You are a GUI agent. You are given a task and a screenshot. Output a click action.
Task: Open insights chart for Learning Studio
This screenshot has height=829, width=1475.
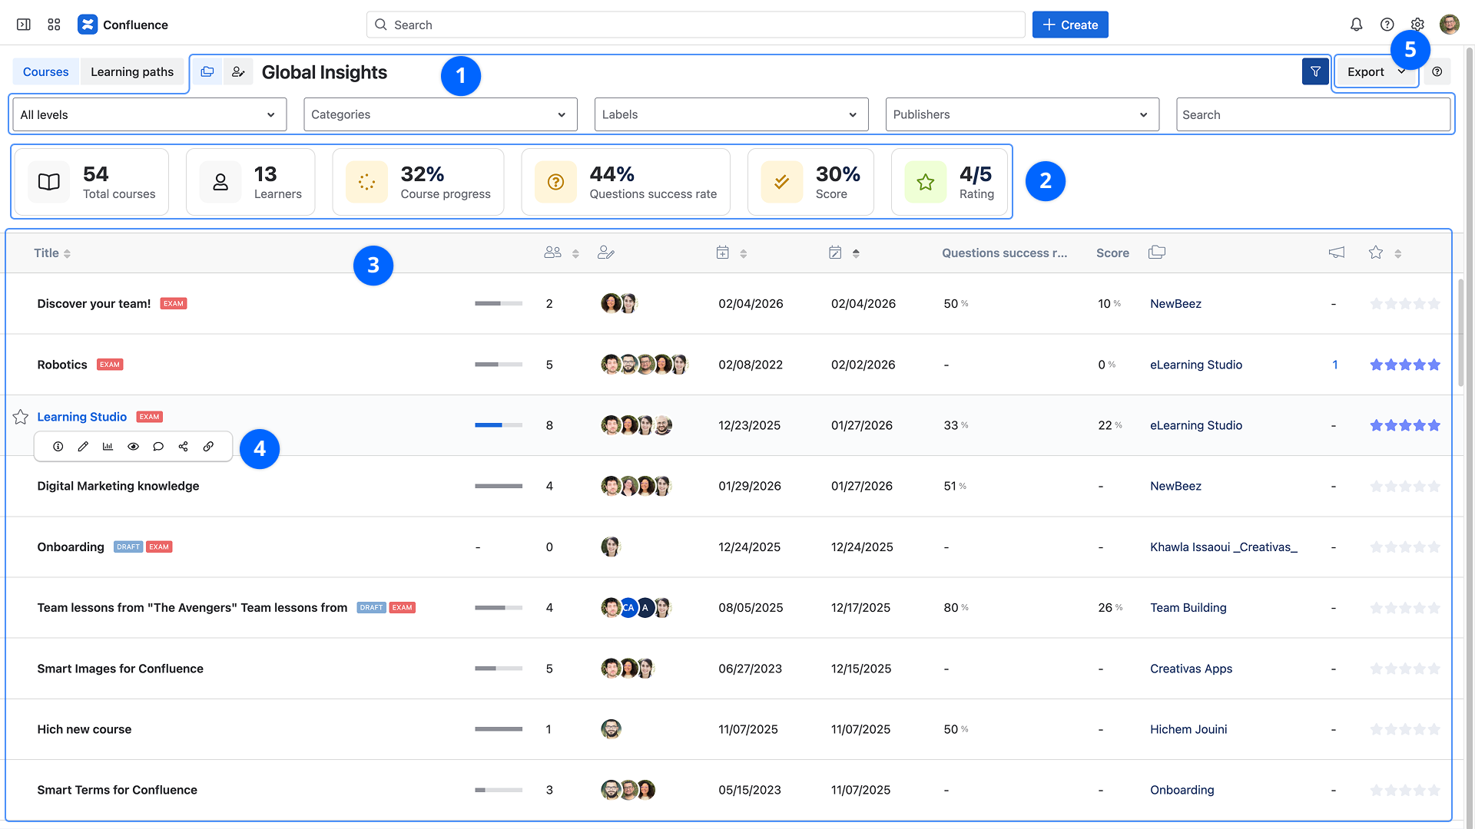(x=108, y=447)
